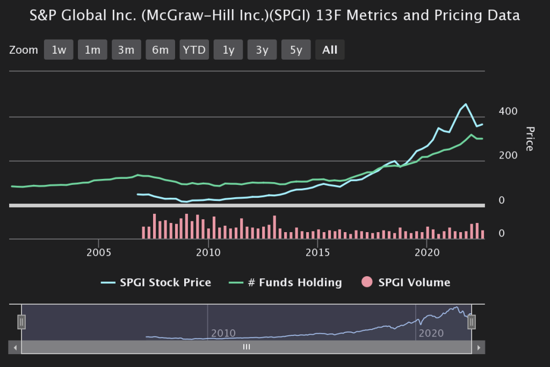Click the scrollbar thumb grip

pyautogui.click(x=247, y=348)
